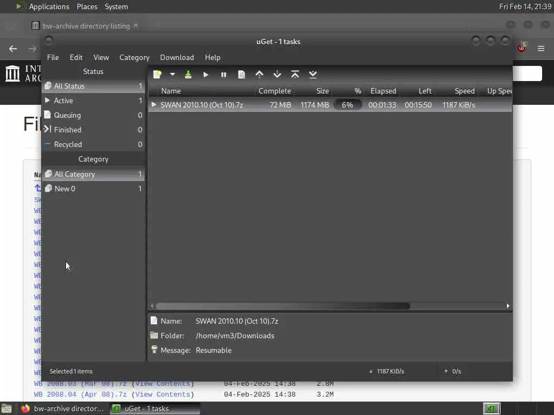Open the Firefox hamburger menu

(541, 48)
